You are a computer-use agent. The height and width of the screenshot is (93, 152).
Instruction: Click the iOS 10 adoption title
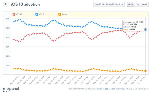click(x=25, y=5)
